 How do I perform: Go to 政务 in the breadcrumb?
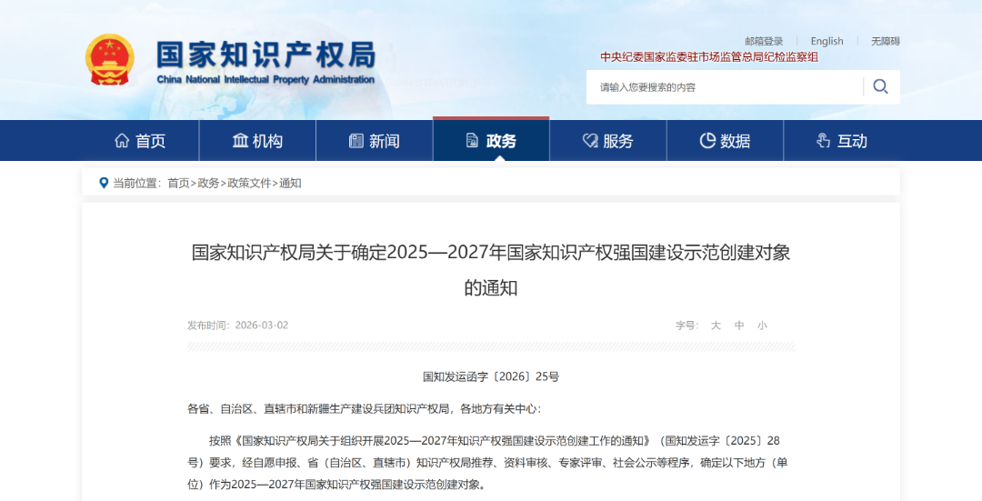(208, 183)
